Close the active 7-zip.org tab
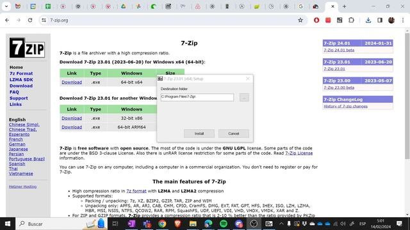 [332, 6]
